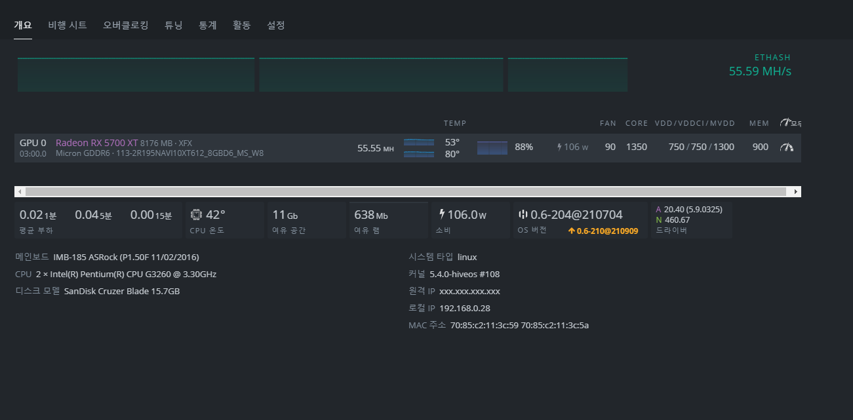This screenshot has width=853, height=420.
Task: Click AMD driver version 20.40 (5.9.0325)
Action: (693, 209)
